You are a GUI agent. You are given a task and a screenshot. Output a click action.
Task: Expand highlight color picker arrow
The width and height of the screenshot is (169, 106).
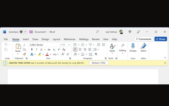(x=43, y=54)
